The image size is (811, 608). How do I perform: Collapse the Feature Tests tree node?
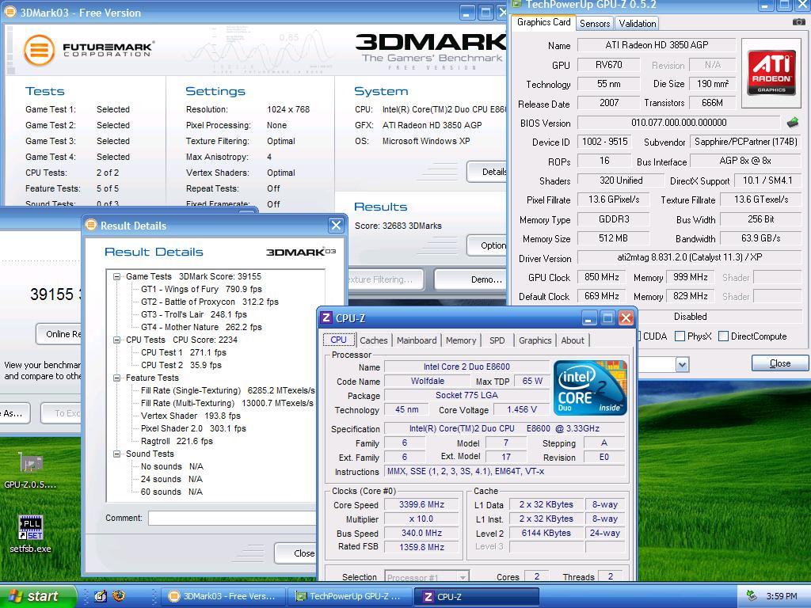[x=117, y=378]
